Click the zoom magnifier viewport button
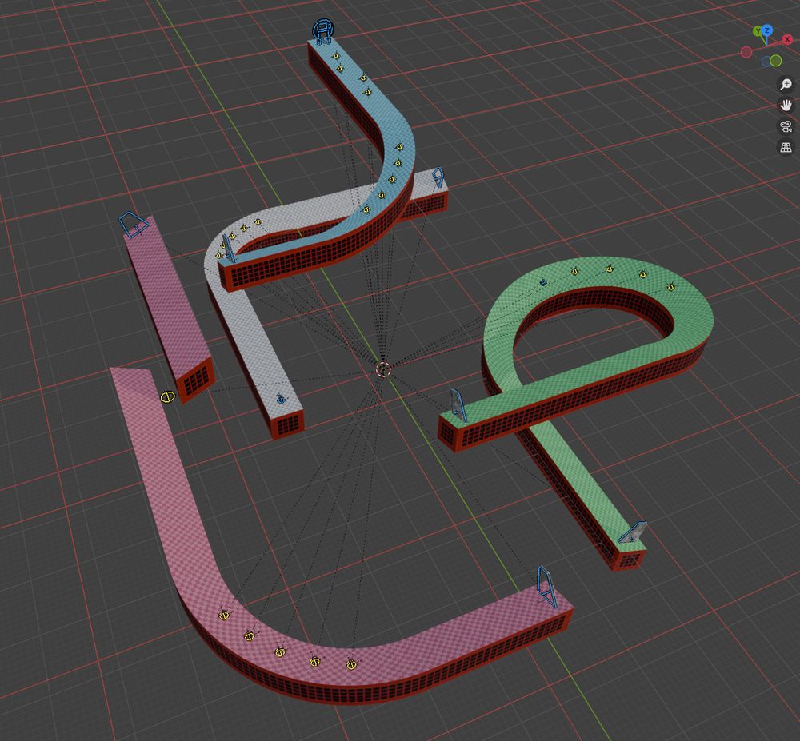 tap(786, 84)
